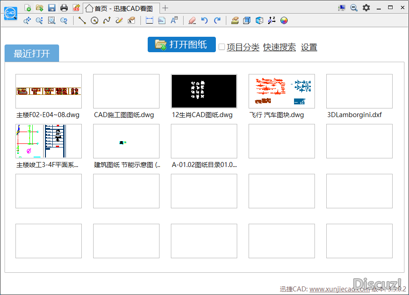Open the layers tool
This screenshot has height=295, width=409.
(x=234, y=20)
